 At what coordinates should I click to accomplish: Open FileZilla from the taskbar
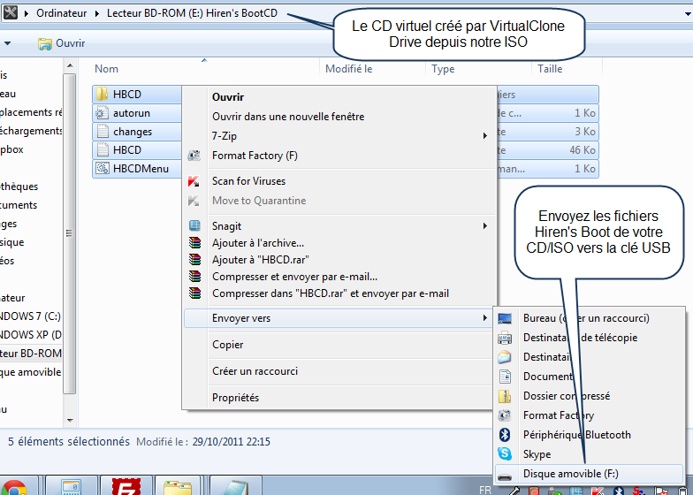click(x=126, y=486)
